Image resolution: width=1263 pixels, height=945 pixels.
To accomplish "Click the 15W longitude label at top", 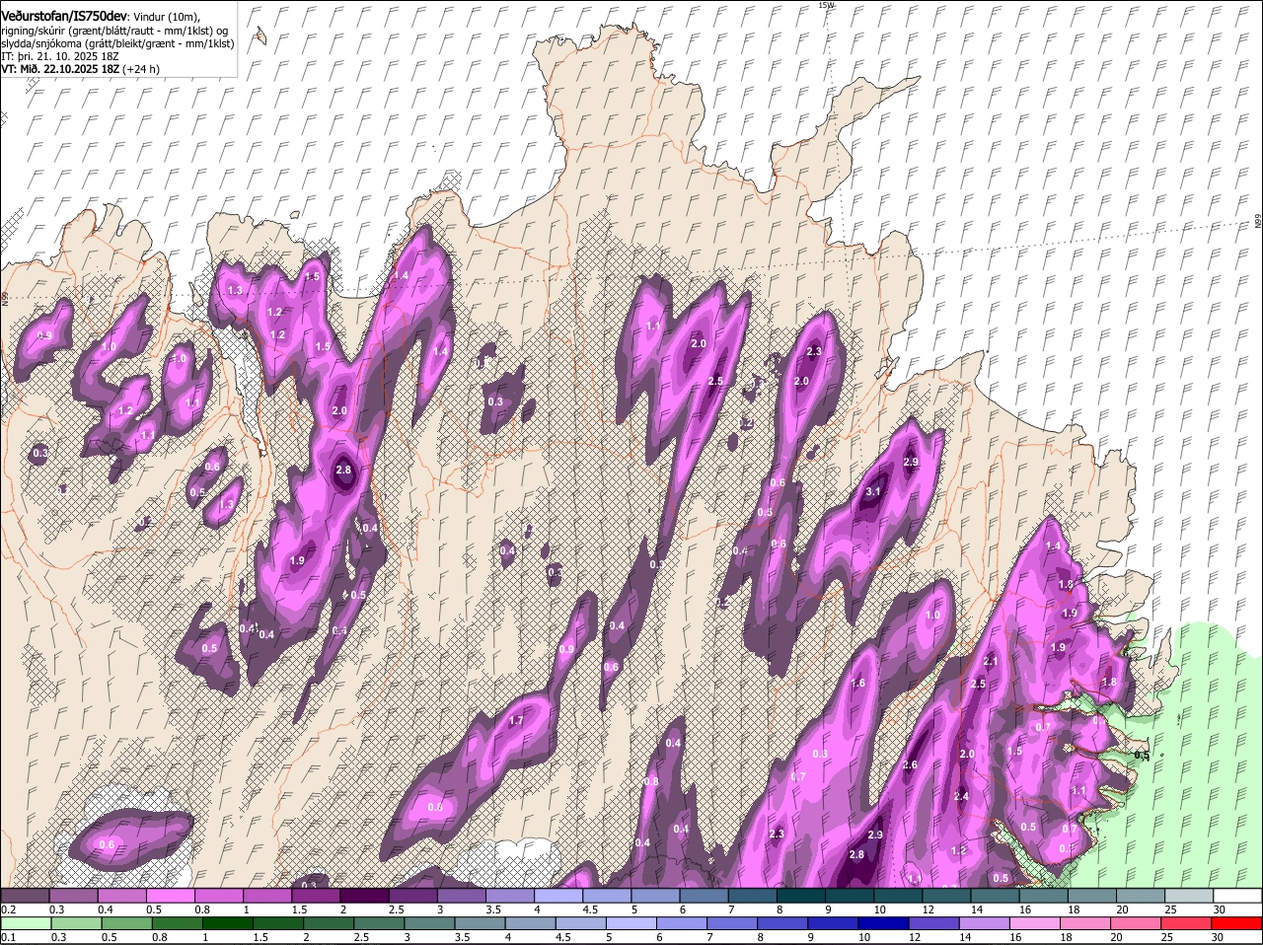I will click(x=826, y=5).
